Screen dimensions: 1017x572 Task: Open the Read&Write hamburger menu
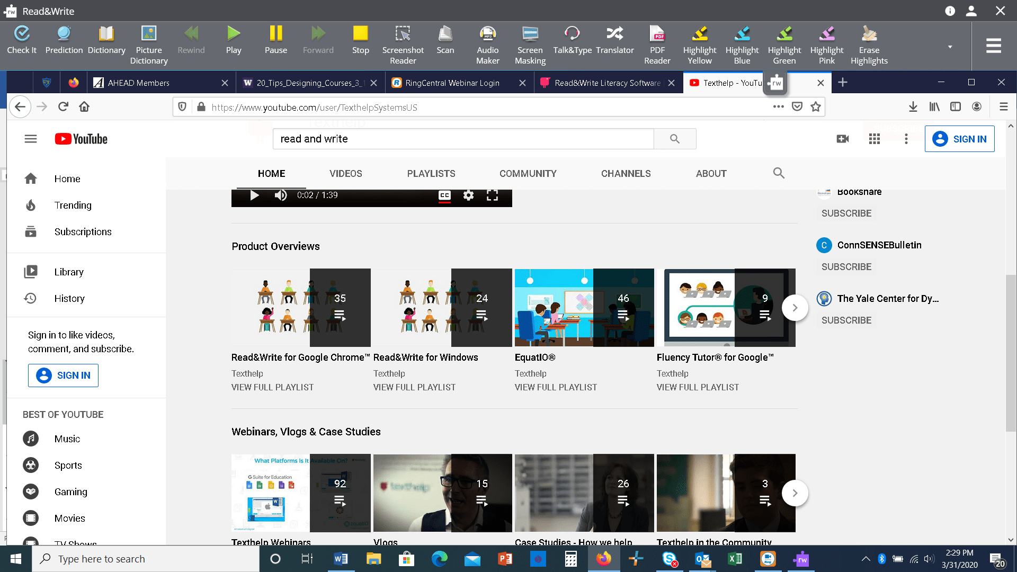coord(993,46)
